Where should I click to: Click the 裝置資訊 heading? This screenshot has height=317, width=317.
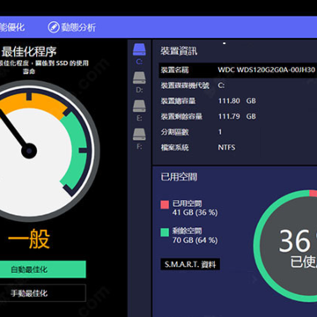179,51
